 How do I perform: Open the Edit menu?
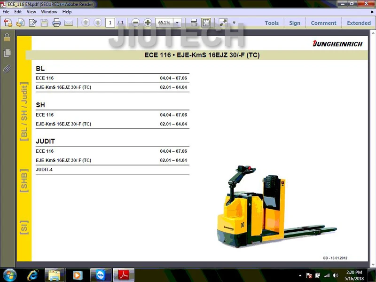tap(18, 11)
